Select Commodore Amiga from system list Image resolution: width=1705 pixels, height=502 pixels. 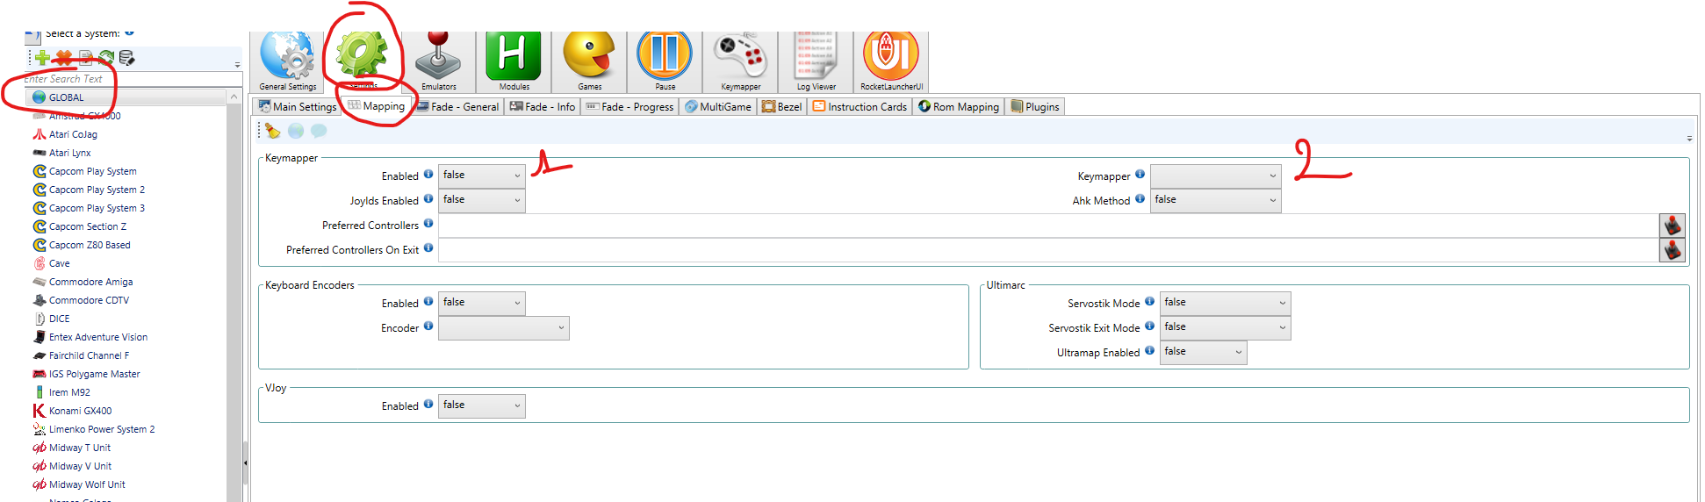click(90, 282)
